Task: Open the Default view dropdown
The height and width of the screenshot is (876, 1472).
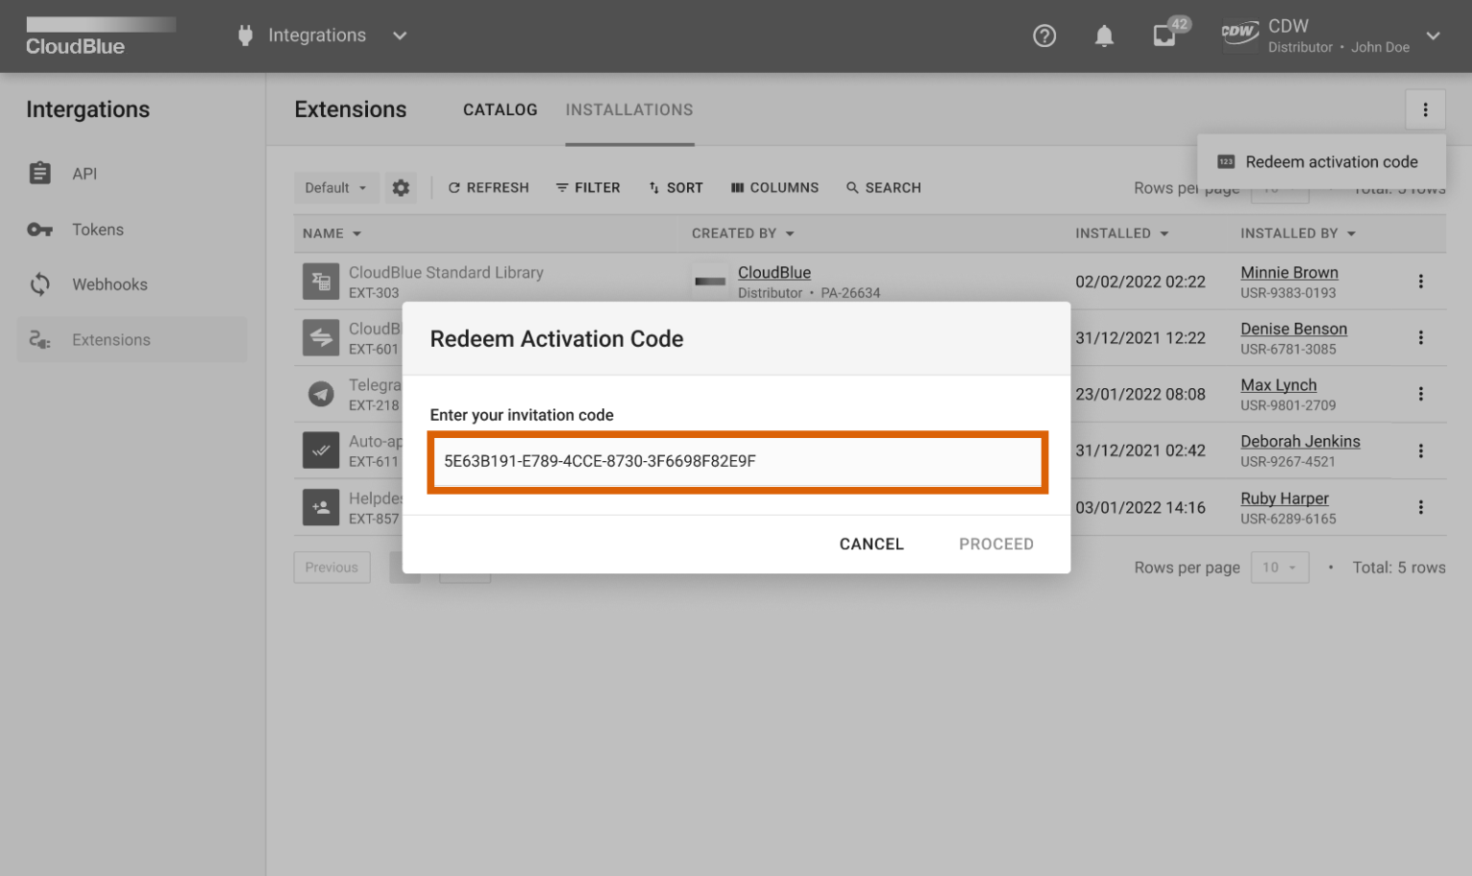Action: click(335, 187)
